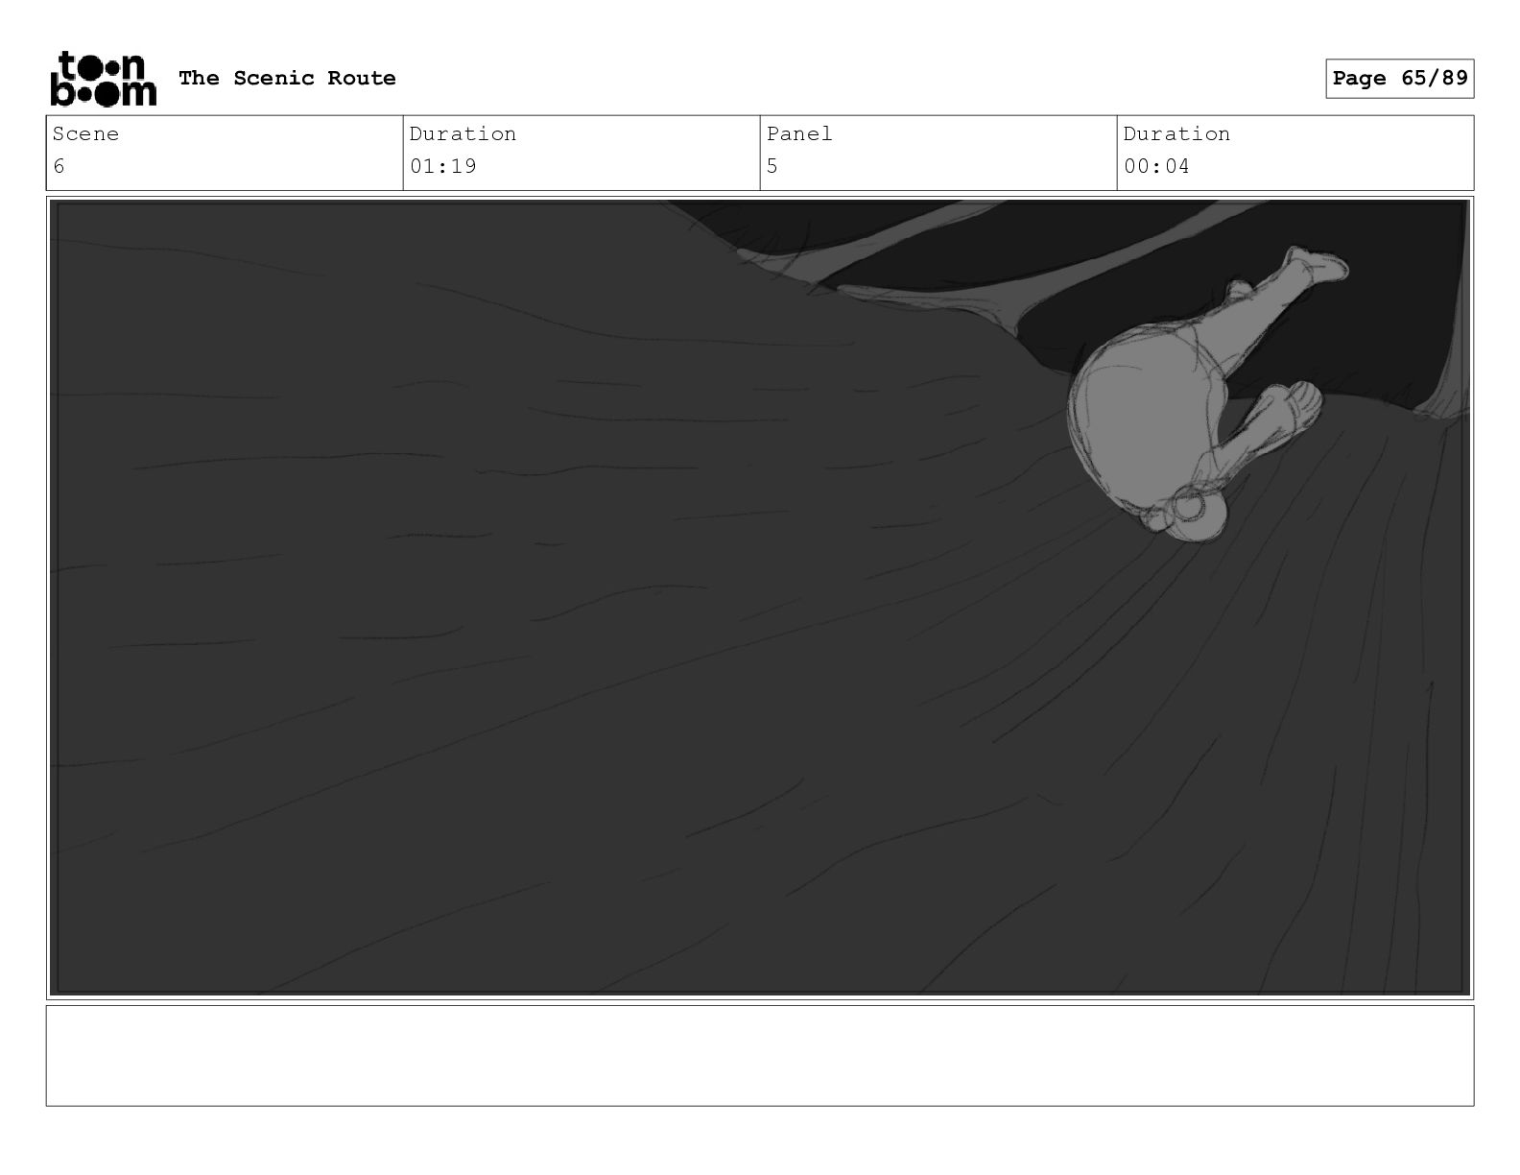Click the 'Panel' header label
Image resolution: width=1520 pixels, height=1175 pixels.
pos(799,133)
